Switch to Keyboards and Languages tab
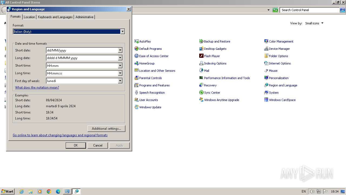 tap(55, 17)
